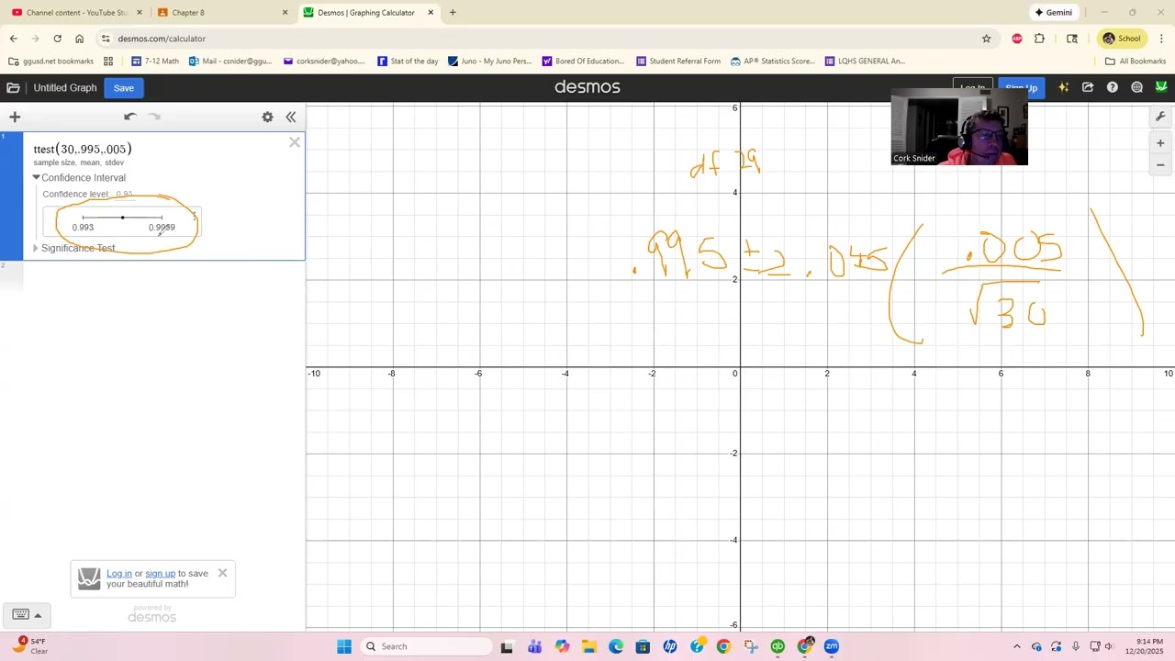
Task: Click the desmos.com/calculator address bar
Action: [x=542, y=39]
